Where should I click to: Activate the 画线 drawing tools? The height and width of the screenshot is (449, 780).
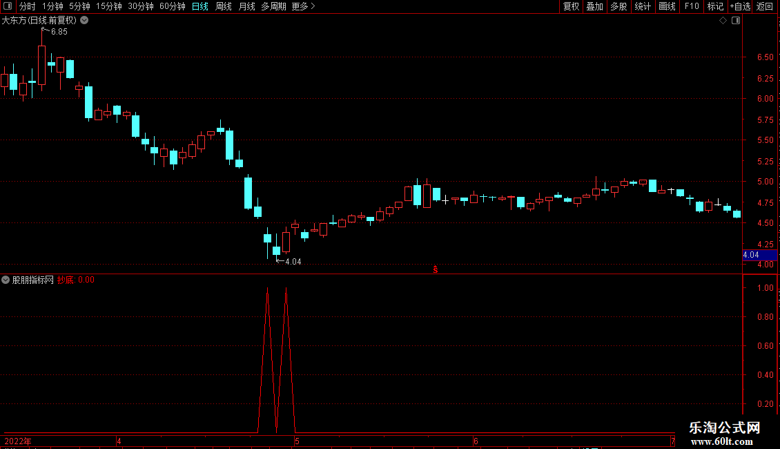[667, 6]
